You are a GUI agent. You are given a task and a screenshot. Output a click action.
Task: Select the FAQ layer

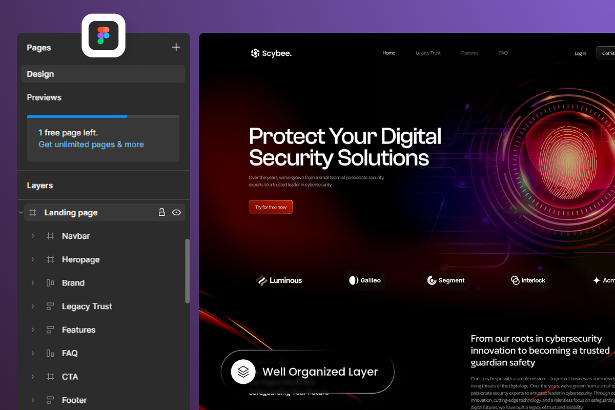pos(70,353)
